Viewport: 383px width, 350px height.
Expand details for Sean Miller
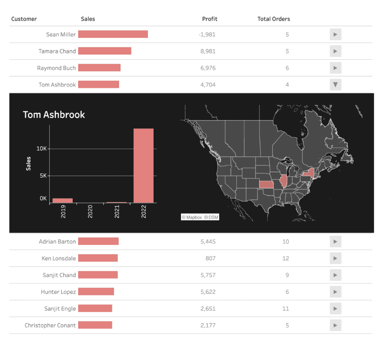(x=335, y=34)
